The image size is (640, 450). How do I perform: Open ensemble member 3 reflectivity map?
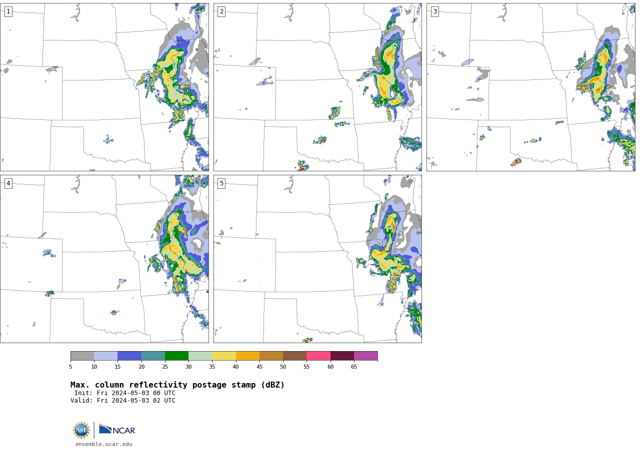coord(530,87)
